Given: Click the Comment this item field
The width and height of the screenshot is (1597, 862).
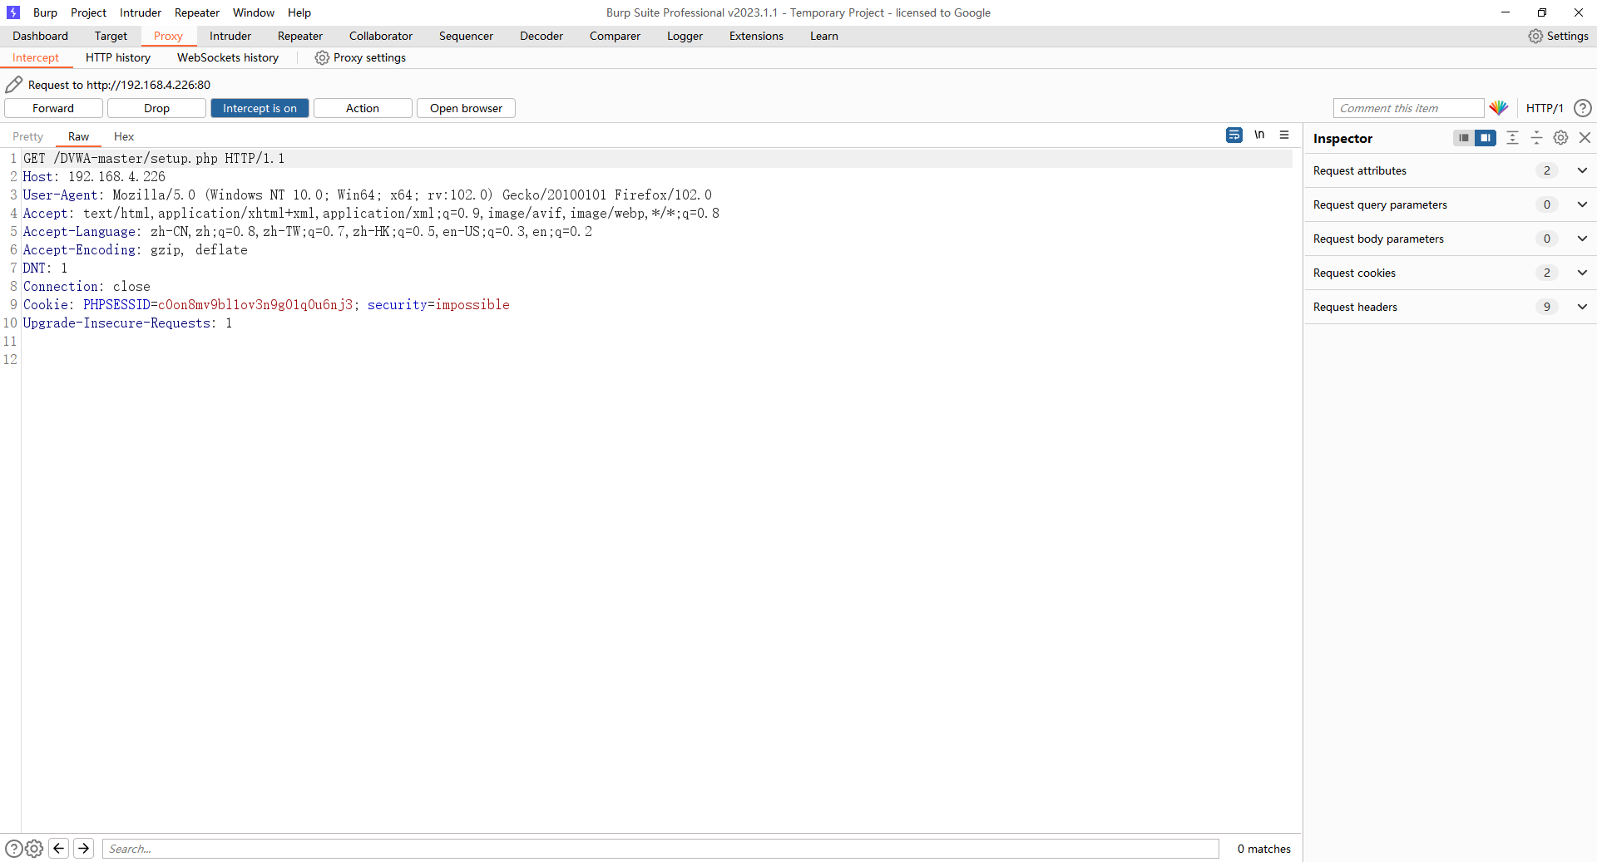Looking at the screenshot, I should click(x=1408, y=108).
